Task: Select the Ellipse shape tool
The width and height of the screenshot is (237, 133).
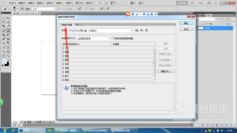Action: point(8,51)
